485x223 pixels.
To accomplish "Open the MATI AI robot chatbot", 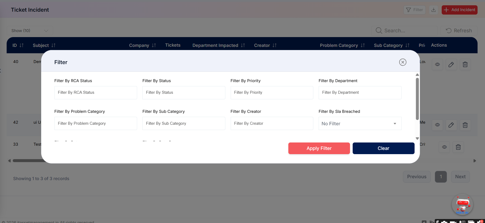I will point(462,205).
